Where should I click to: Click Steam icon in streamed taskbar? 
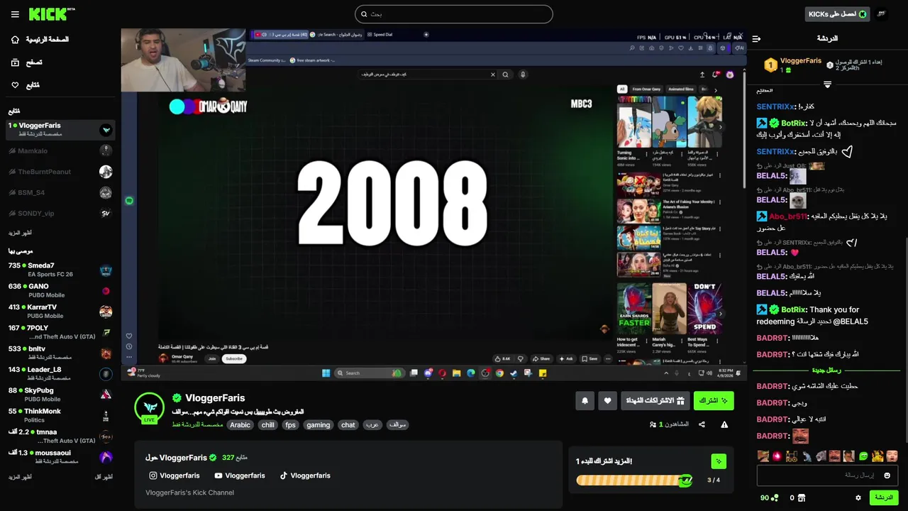point(514,373)
